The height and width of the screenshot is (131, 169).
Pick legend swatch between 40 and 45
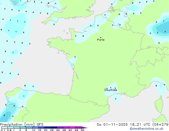tap(72, 128)
